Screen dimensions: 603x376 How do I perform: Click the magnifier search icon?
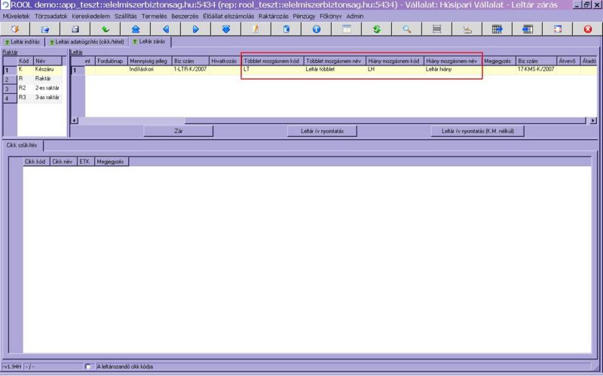407,29
